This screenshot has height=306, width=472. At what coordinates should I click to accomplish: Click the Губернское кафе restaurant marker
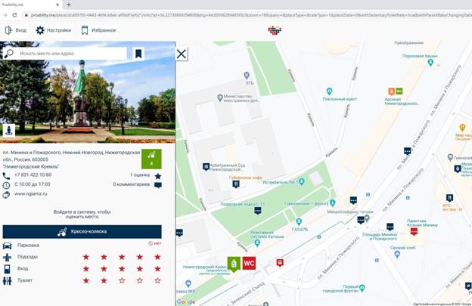tap(236, 184)
